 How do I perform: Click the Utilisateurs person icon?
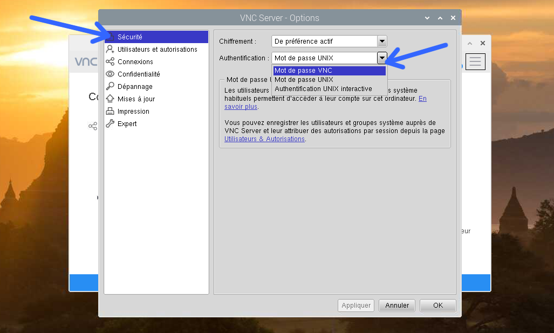[x=110, y=49]
